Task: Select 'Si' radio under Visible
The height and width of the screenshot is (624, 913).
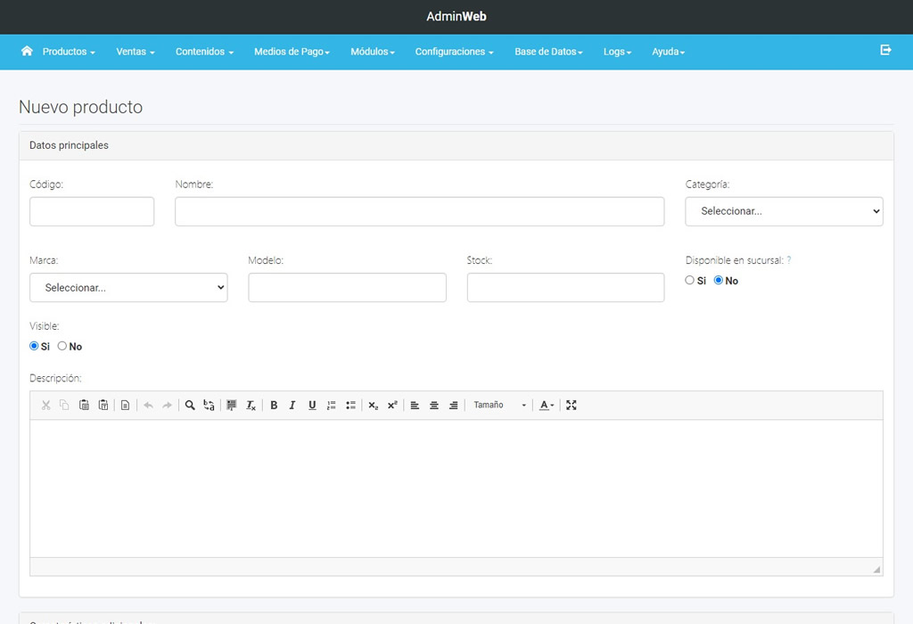Action: (35, 346)
